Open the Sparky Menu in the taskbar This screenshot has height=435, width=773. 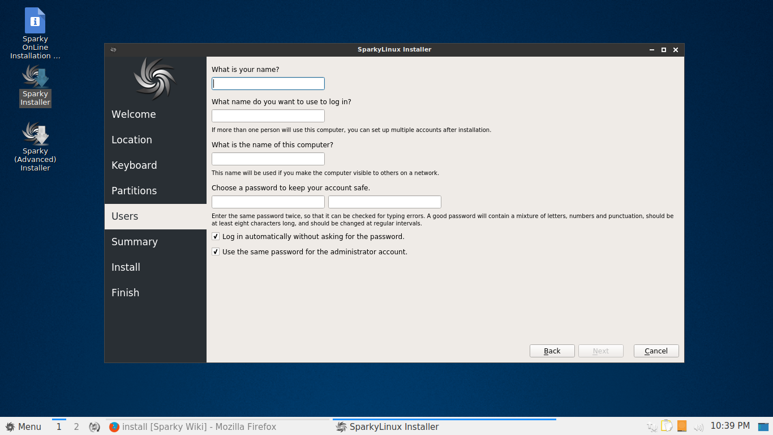click(23, 427)
